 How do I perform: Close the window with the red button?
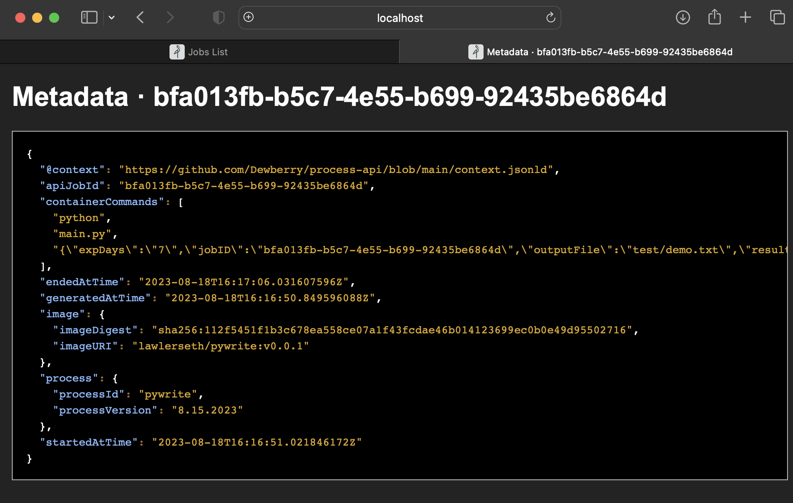[20, 18]
